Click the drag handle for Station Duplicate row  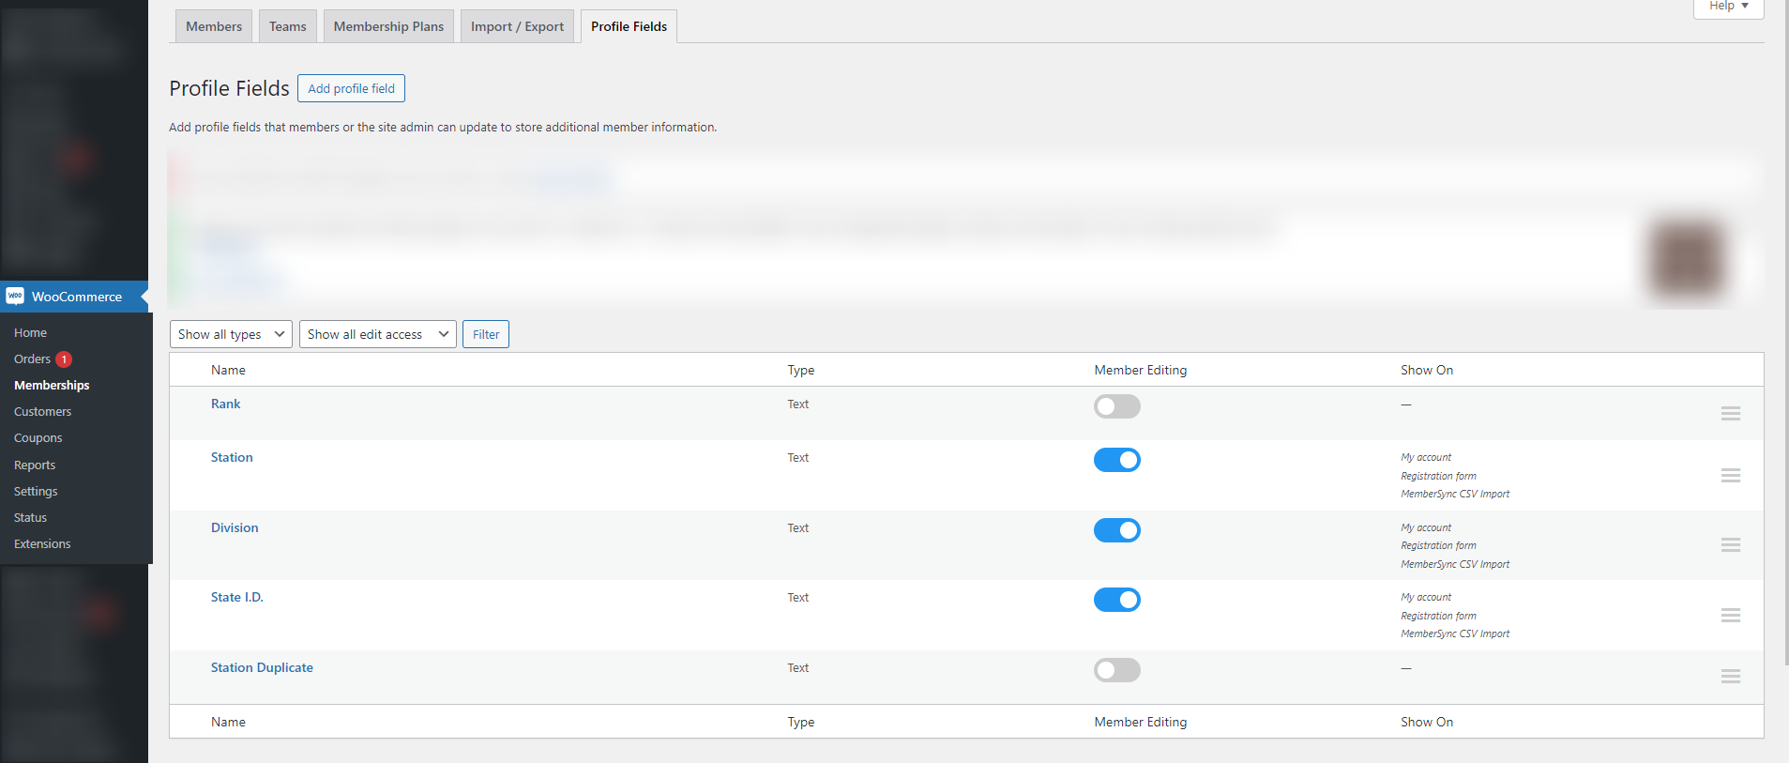(x=1731, y=677)
